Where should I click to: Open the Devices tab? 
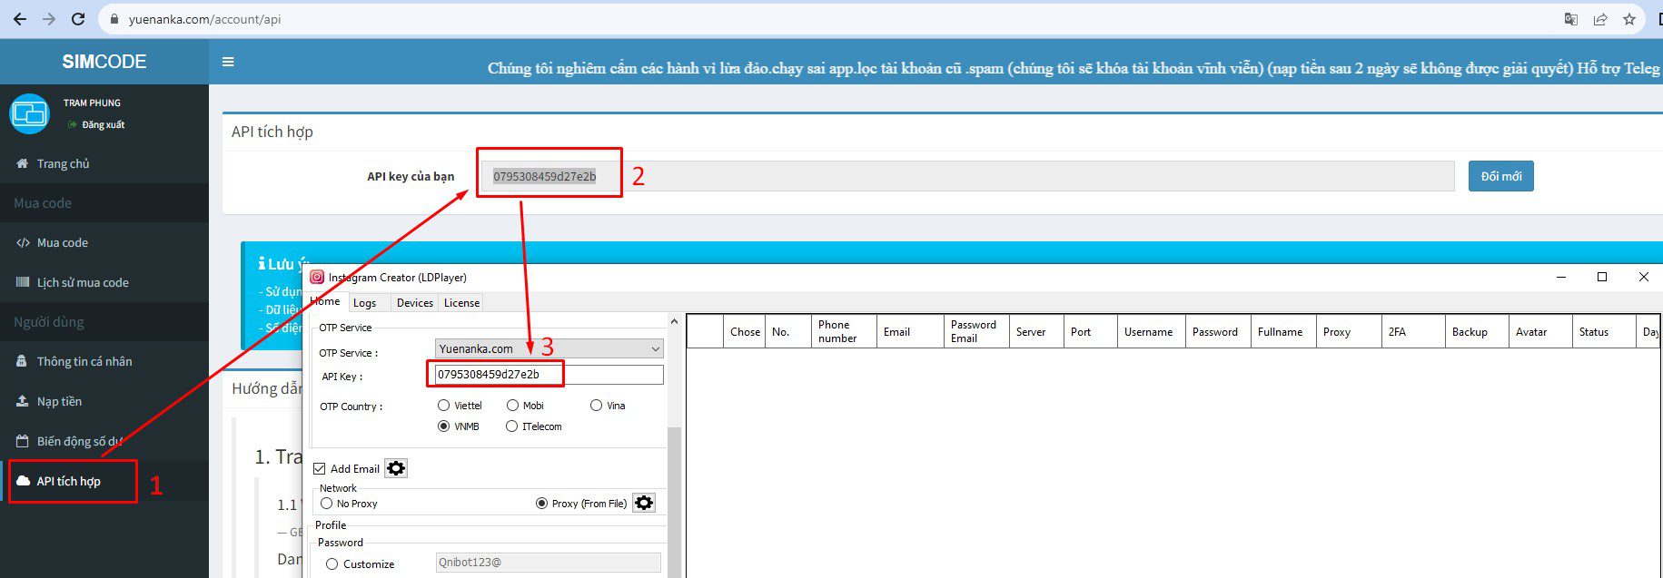click(415, 303)
